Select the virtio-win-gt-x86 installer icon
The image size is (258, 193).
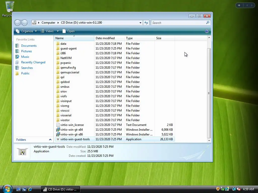point(58,134)
